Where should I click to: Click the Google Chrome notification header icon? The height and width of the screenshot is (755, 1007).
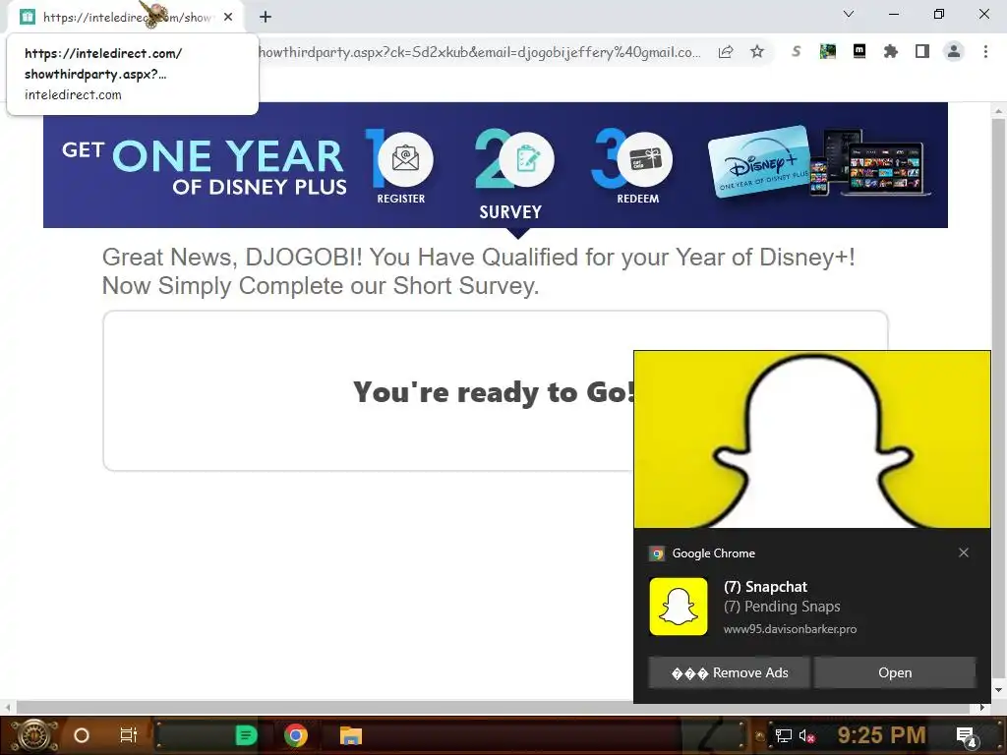[657, 553]
